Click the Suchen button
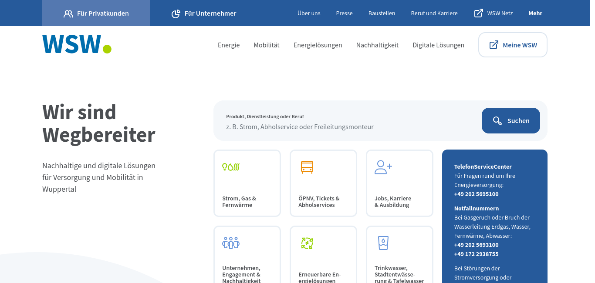The height and width of the screenshot is (283, 595). (511, 120)
